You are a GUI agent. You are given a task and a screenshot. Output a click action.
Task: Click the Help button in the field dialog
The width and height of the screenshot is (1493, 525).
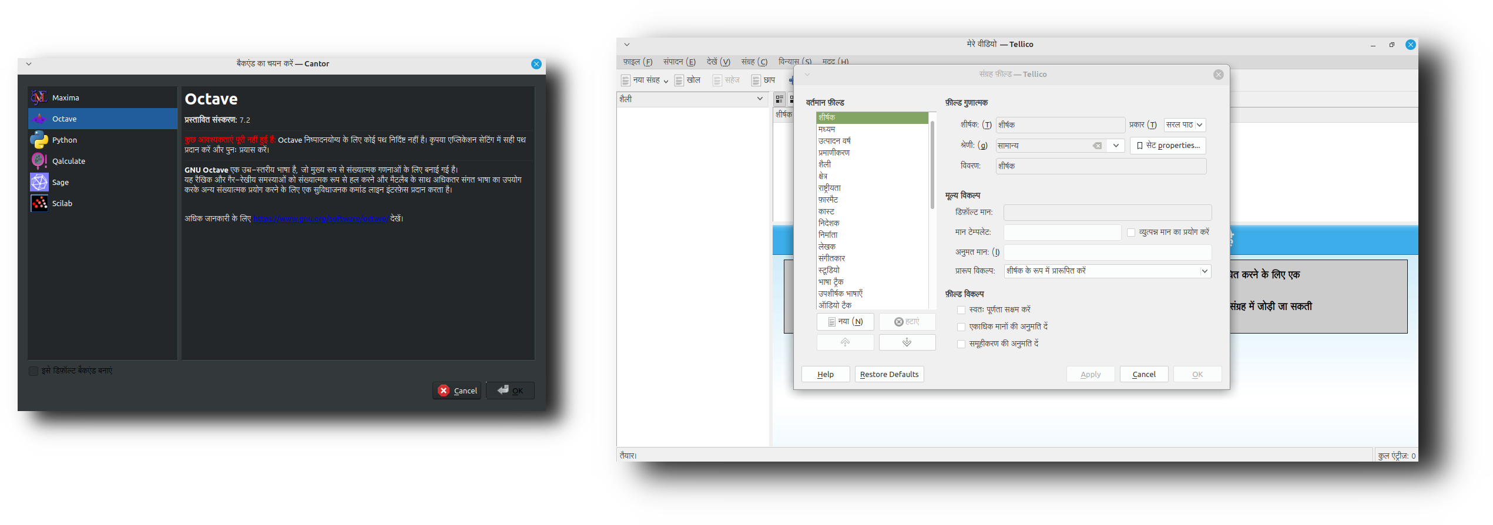[826, 375]
